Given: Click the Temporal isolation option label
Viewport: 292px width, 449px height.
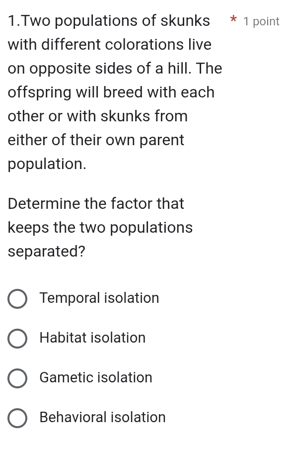Looking at the screenshot, I should pos(99,298).
